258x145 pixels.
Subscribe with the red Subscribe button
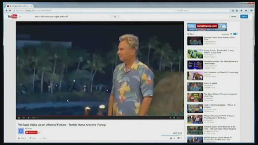32,132
